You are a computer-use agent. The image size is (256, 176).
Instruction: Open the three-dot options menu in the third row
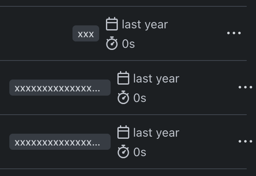pos(245,141)
